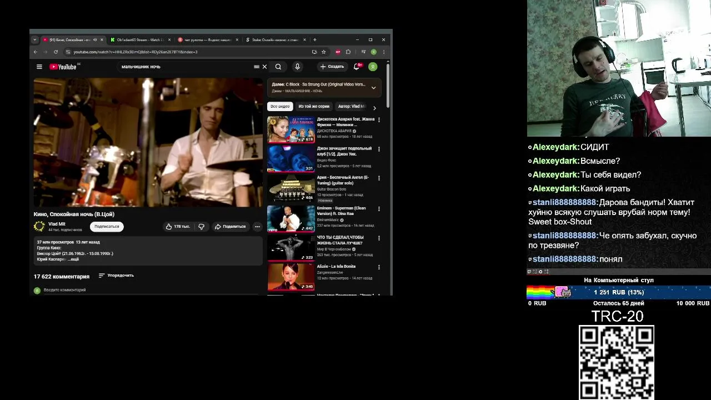Open options for the Eminem - Superman video
The image size is (711, 400).
coord(379,209)
